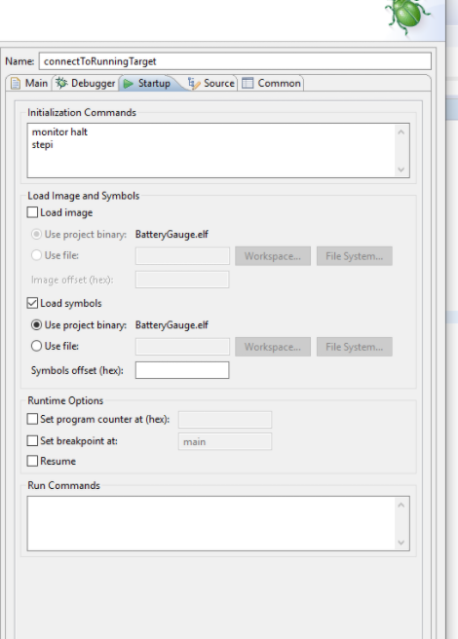Uncheck the Load symbols checkbox
The image size is (458, 639).
(32, 303)
